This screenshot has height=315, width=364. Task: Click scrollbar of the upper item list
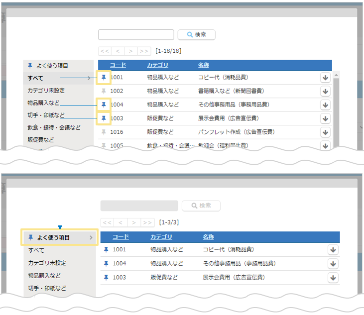[x=336, y=109]
